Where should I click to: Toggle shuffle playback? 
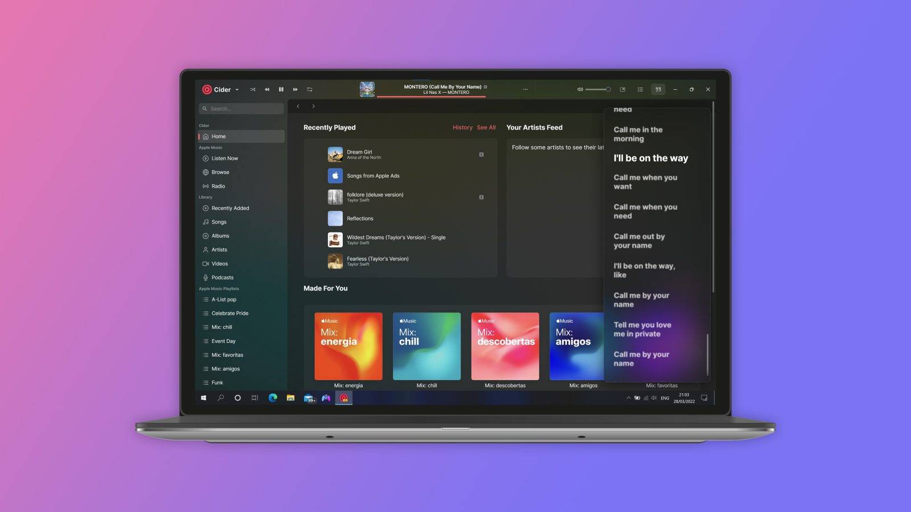pyautogui.click(x=253, y=89)
